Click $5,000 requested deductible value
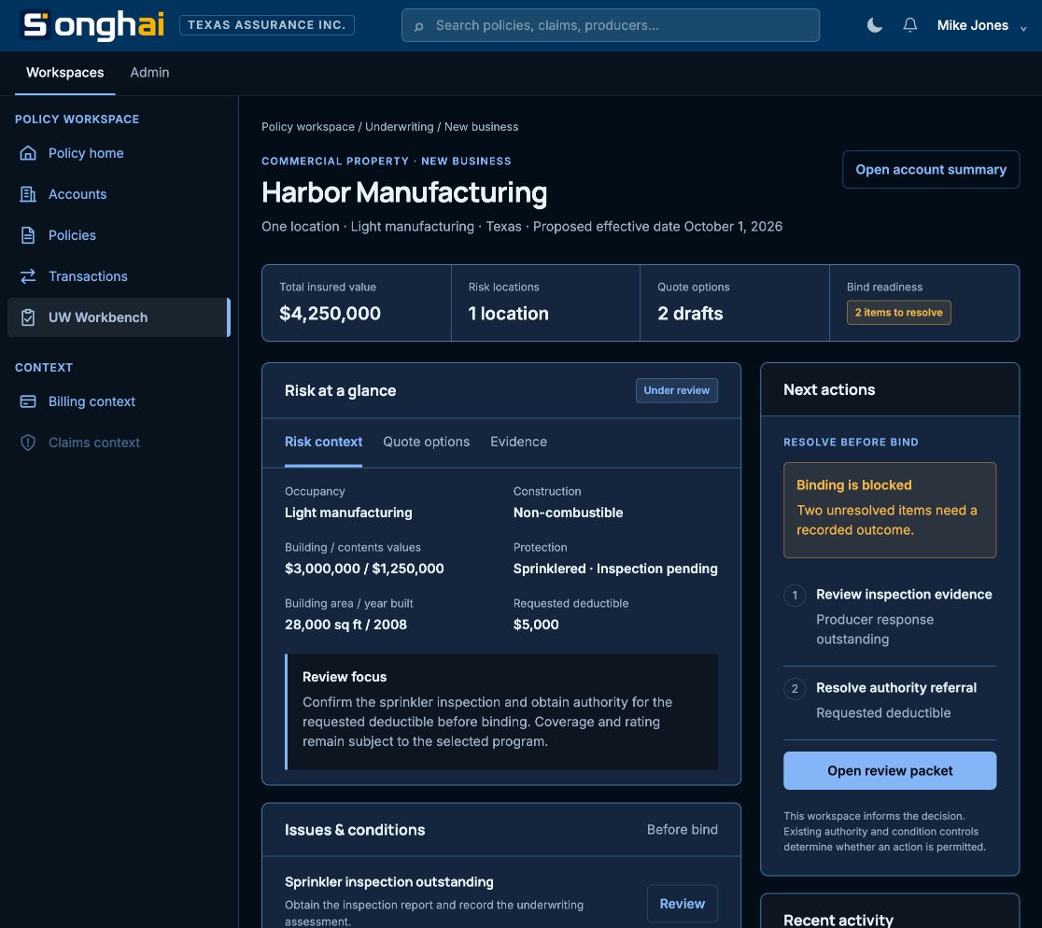1042x928 pixels. [536, 625]
